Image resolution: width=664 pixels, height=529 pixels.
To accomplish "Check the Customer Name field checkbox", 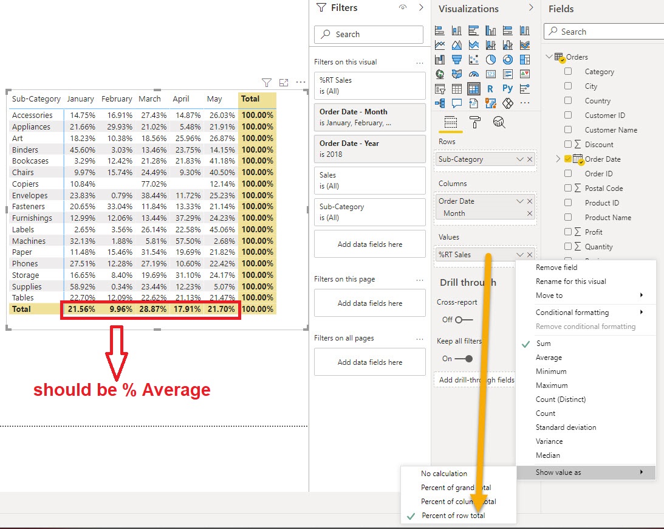I will point(568,130).
